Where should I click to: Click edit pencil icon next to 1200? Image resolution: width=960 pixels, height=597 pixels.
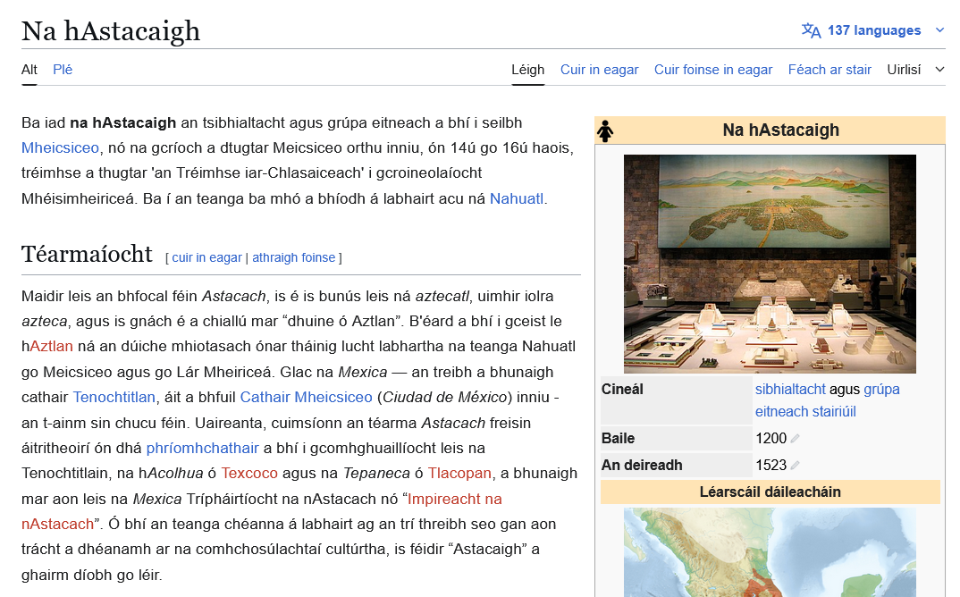(x=795, y=439)
